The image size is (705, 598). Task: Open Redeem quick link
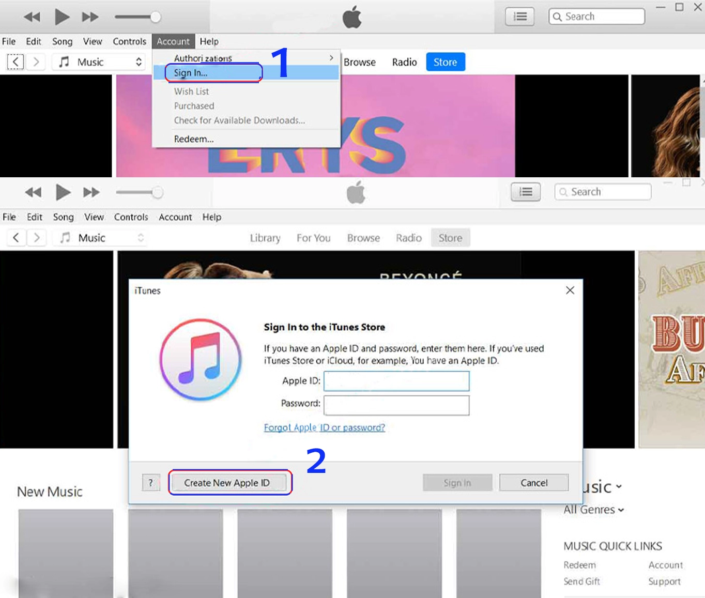(x=579, y=565)
